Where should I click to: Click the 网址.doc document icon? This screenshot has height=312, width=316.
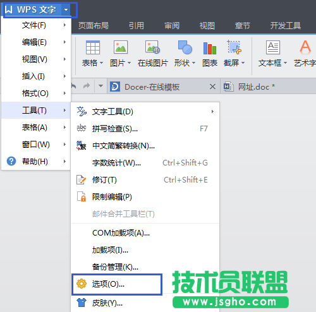coord(229,87)
